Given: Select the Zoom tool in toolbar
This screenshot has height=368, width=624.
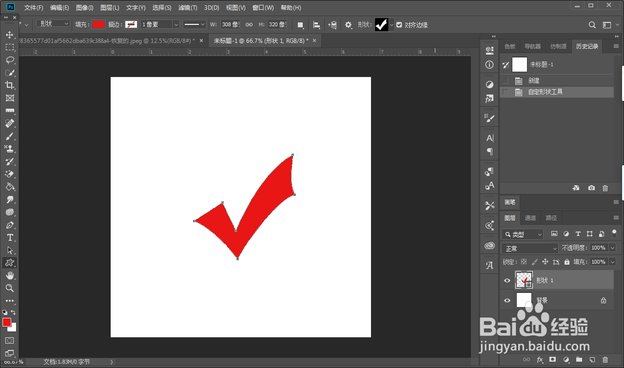Looking at the screenshot, I should pos(9,288).
